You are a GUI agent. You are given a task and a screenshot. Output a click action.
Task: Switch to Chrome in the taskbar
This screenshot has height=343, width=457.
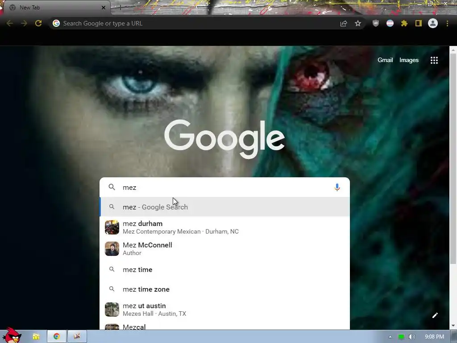[x=57, y=337]
